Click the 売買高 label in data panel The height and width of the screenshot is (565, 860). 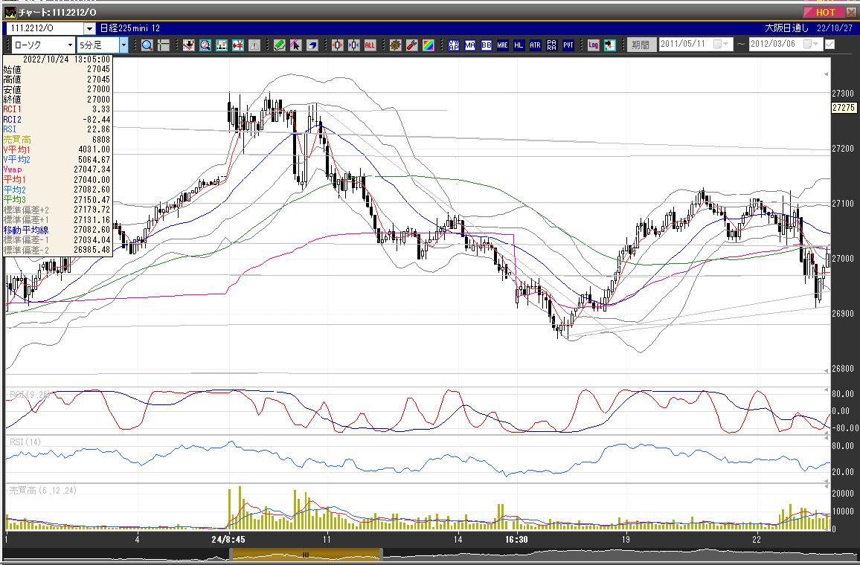[17, 140]
